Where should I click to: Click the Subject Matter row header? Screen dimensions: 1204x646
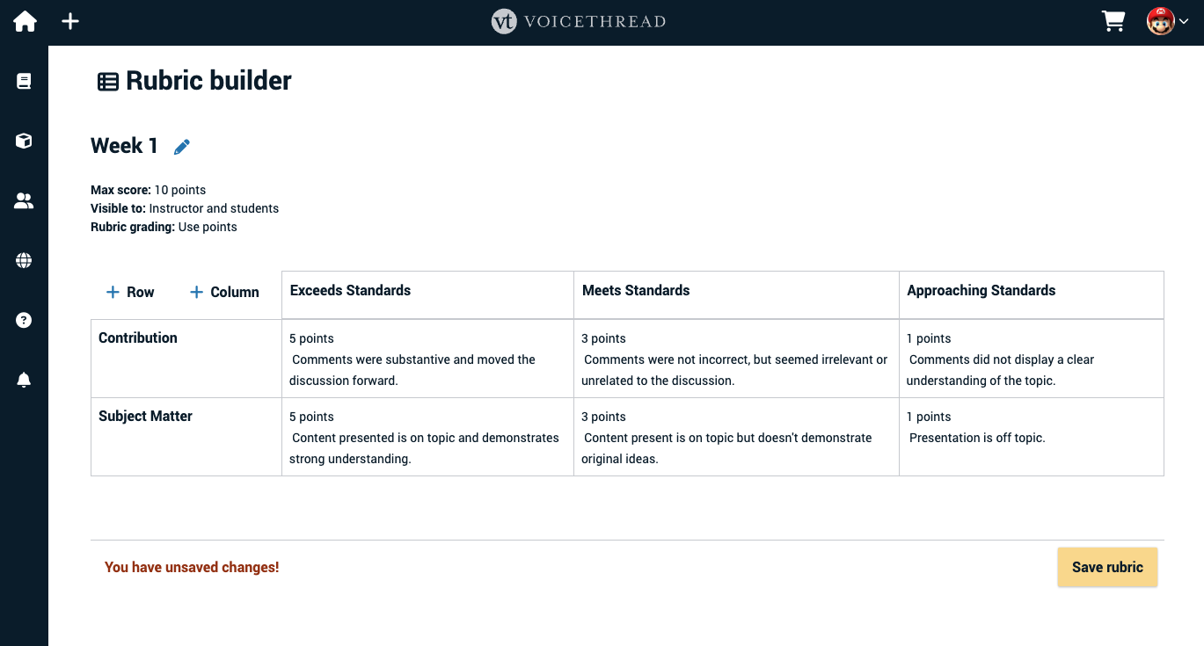coord(145,417)
